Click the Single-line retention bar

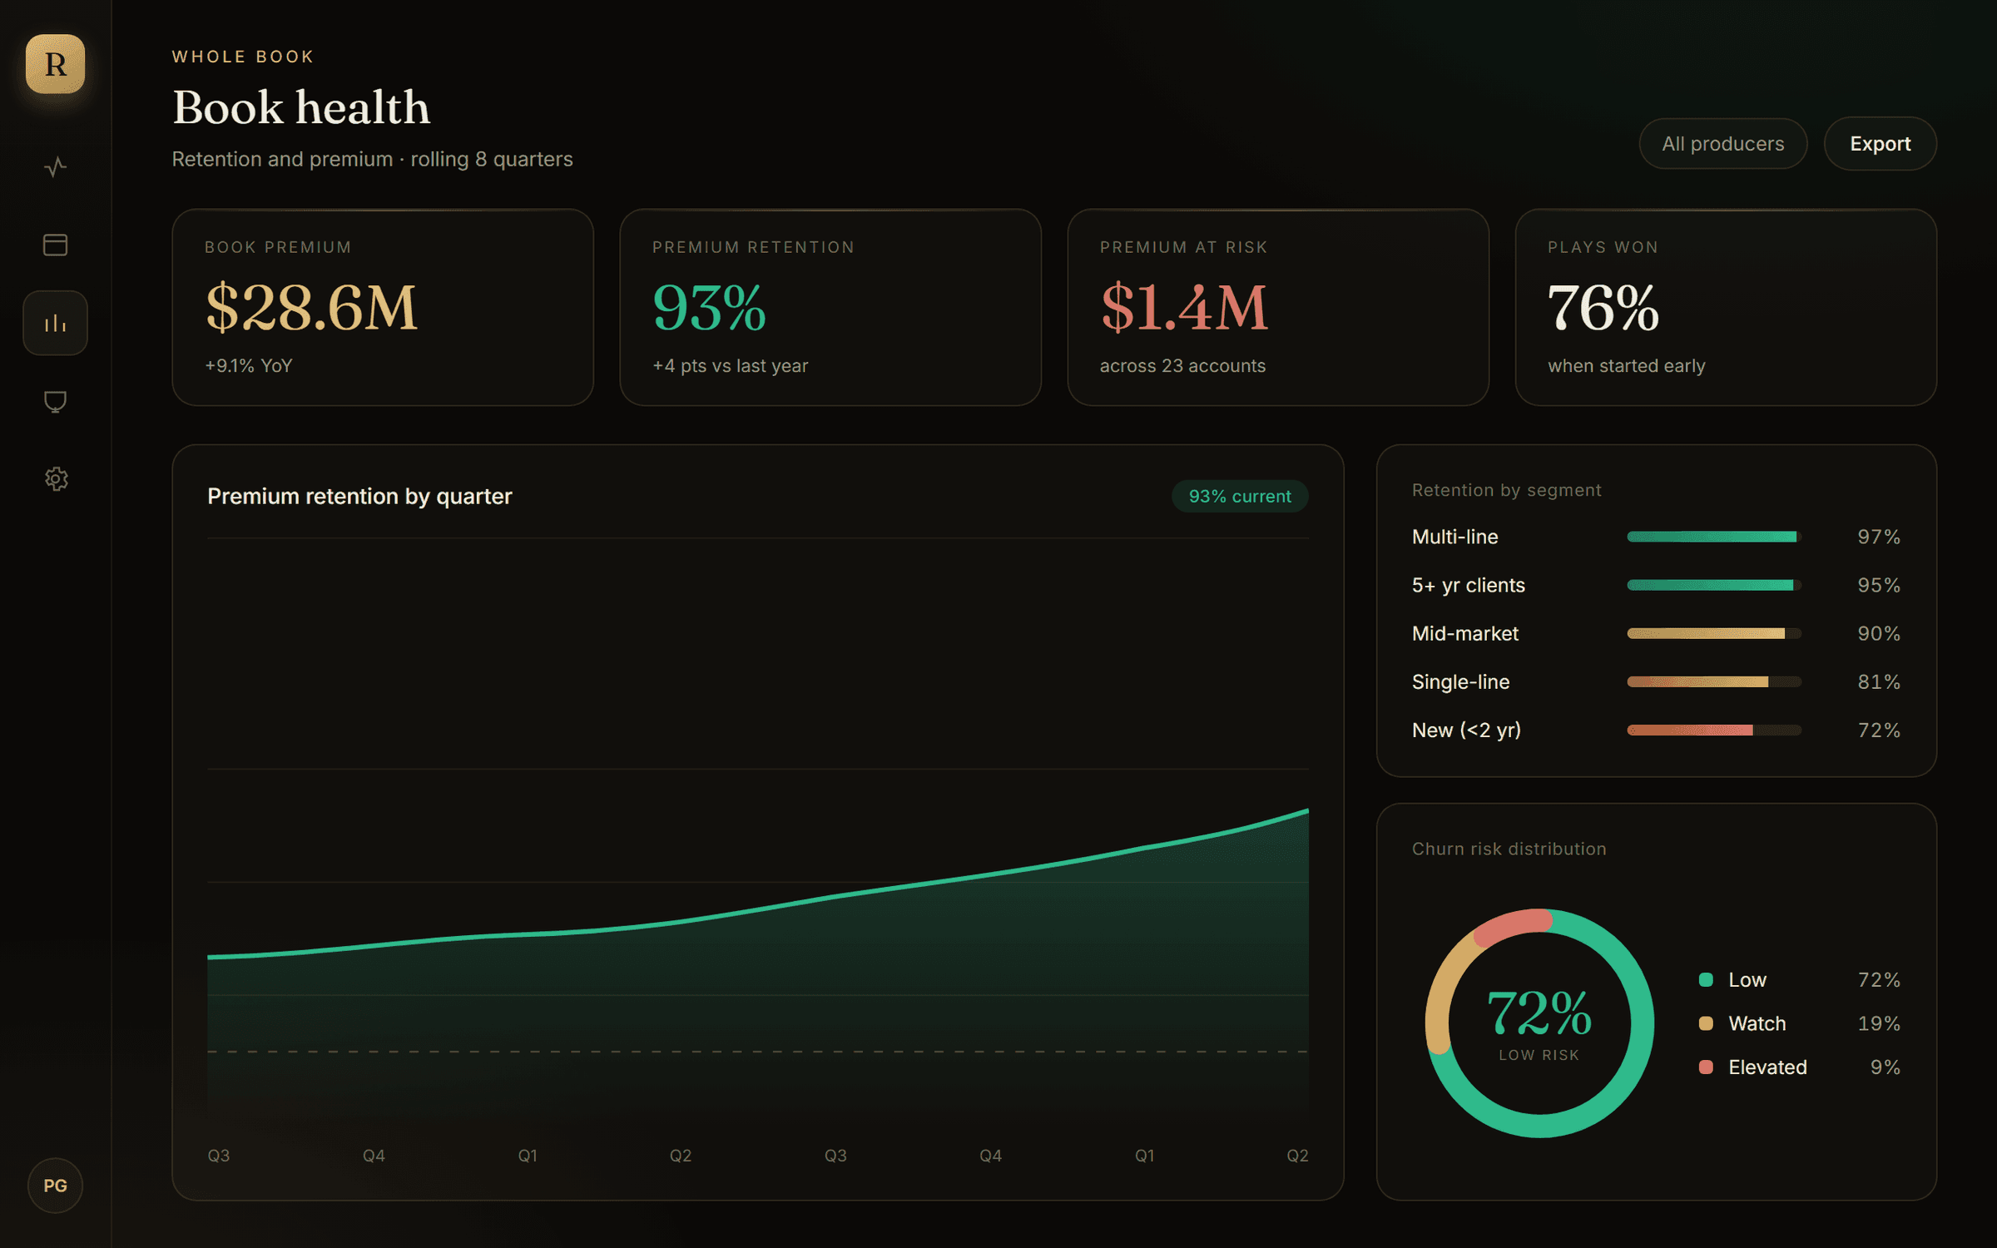click(1714, 681)
